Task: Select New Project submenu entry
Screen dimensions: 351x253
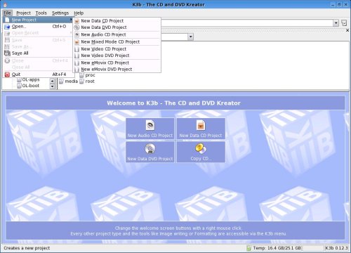Action: (38, 20)
